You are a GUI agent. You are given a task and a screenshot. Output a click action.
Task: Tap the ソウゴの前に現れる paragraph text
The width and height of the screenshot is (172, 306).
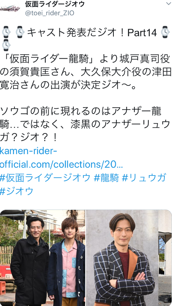click(x=86, y=124)
